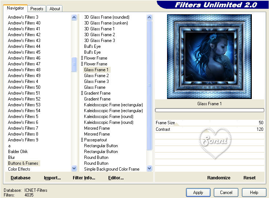Open the Database button
Viewport: 269px width, 198px height.
pos(20,178)
